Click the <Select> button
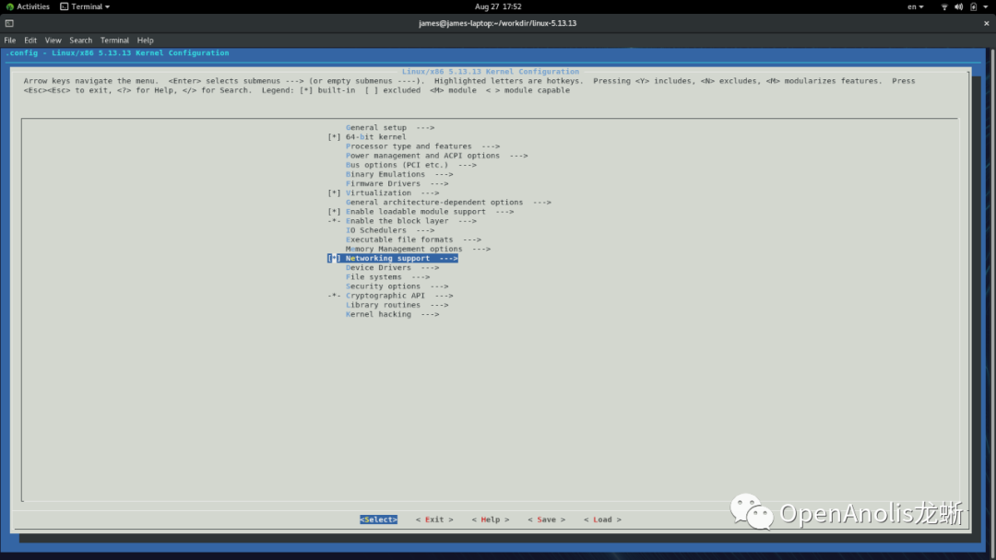Viewport: 996px width, 560px height. 379,519
